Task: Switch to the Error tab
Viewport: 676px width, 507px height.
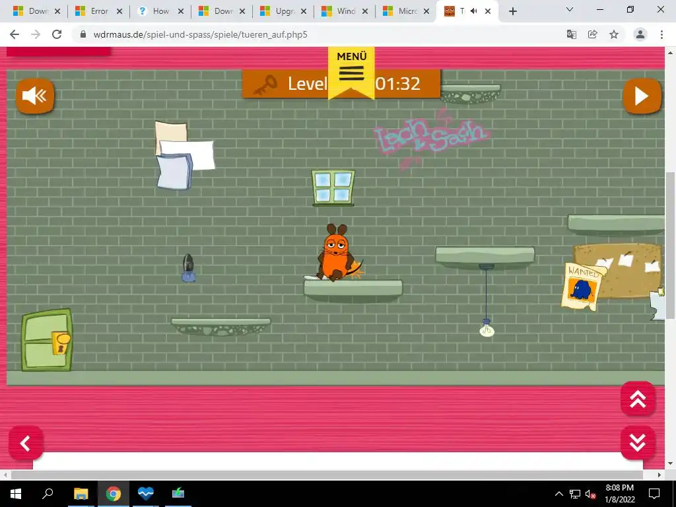Action: [x=99, y=11]
